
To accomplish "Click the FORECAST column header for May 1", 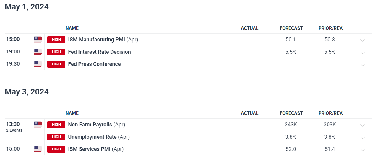I will (291, 28).
